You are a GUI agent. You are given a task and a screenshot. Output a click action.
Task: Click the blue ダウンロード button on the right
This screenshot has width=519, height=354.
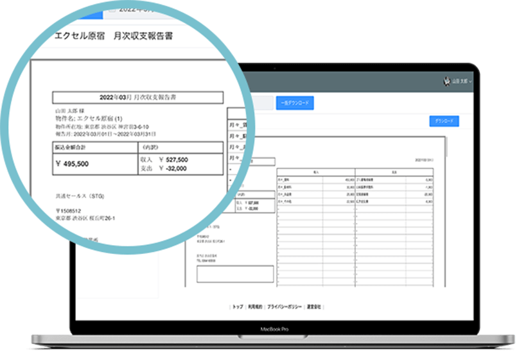click(x=444, y=121)
